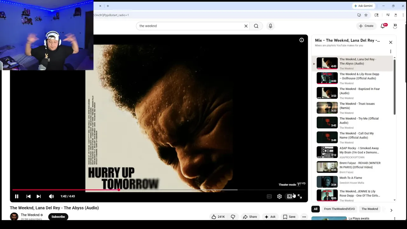
Task: Dislike the video
Action: click(233, 217)
